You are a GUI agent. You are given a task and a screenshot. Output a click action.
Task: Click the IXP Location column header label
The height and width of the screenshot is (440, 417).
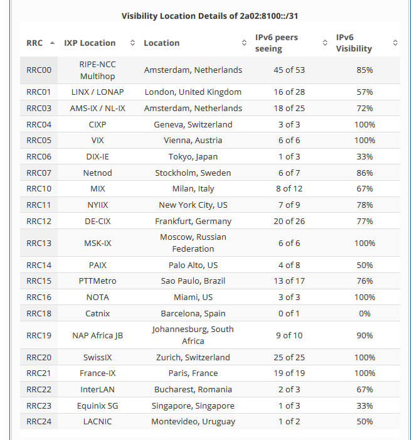click(90, 43)
